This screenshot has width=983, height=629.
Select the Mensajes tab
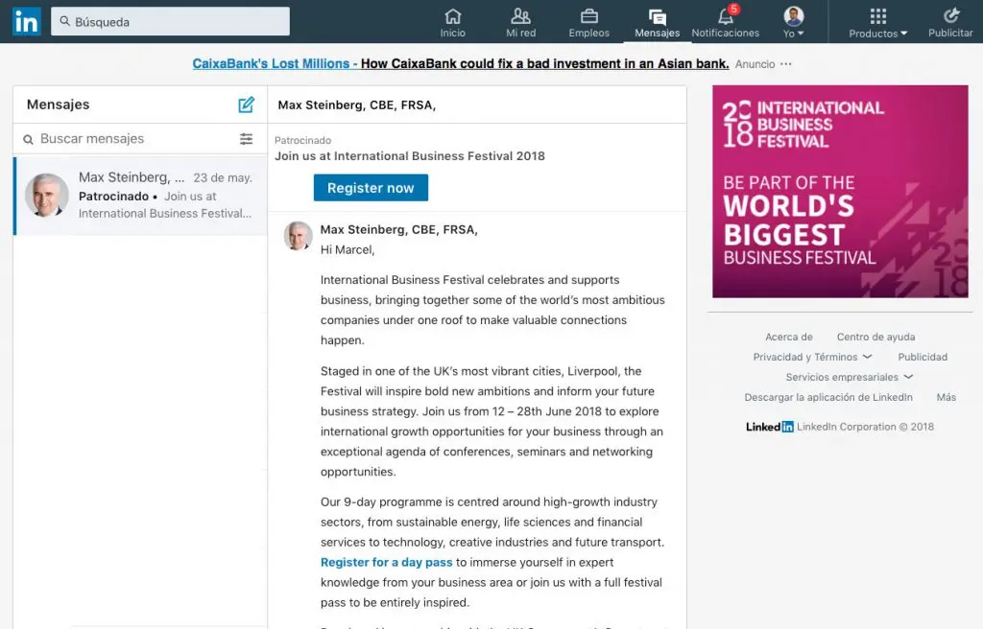click(657, 23)
